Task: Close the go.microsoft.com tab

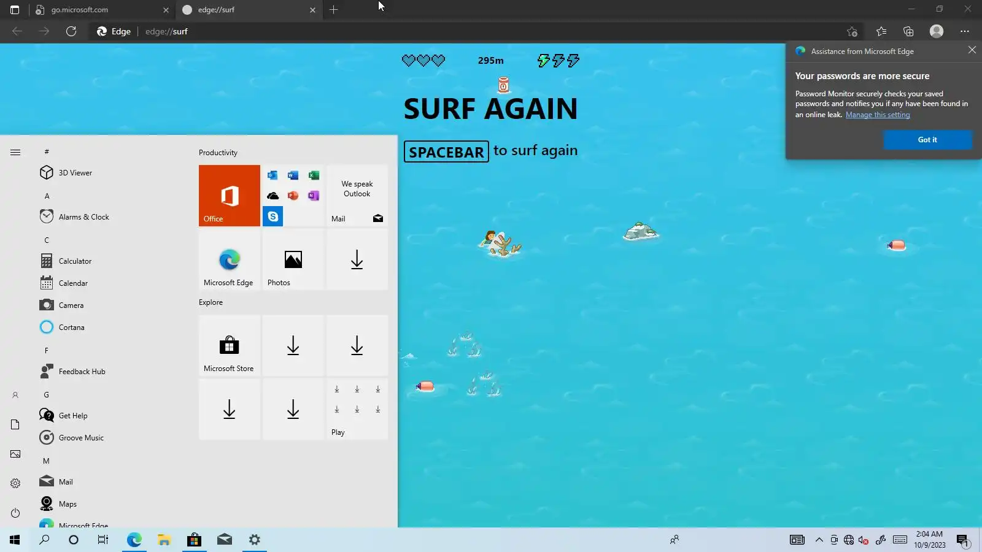Action: [166, 10]
